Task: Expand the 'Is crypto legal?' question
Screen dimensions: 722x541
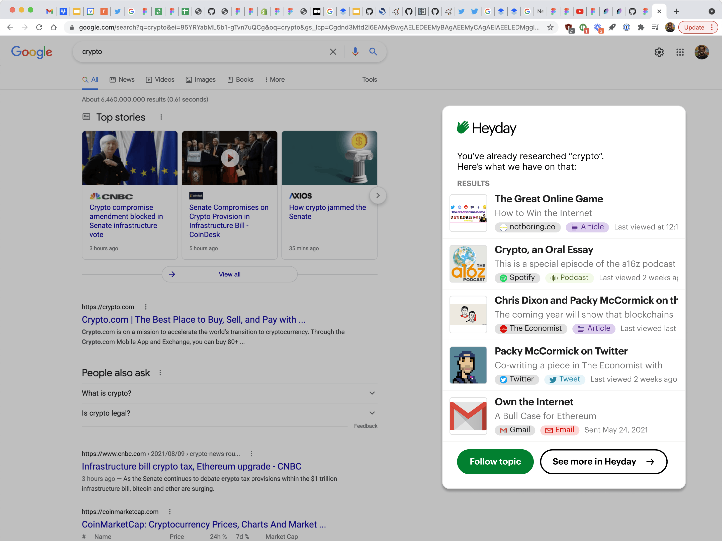Action: coord(230,413)
